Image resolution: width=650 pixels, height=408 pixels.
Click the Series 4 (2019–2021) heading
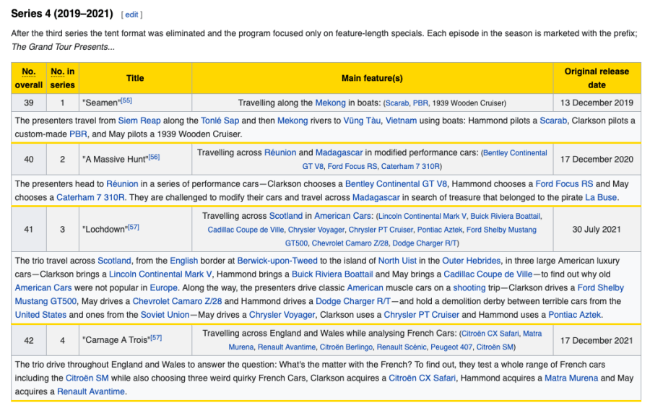pos(62,14)
